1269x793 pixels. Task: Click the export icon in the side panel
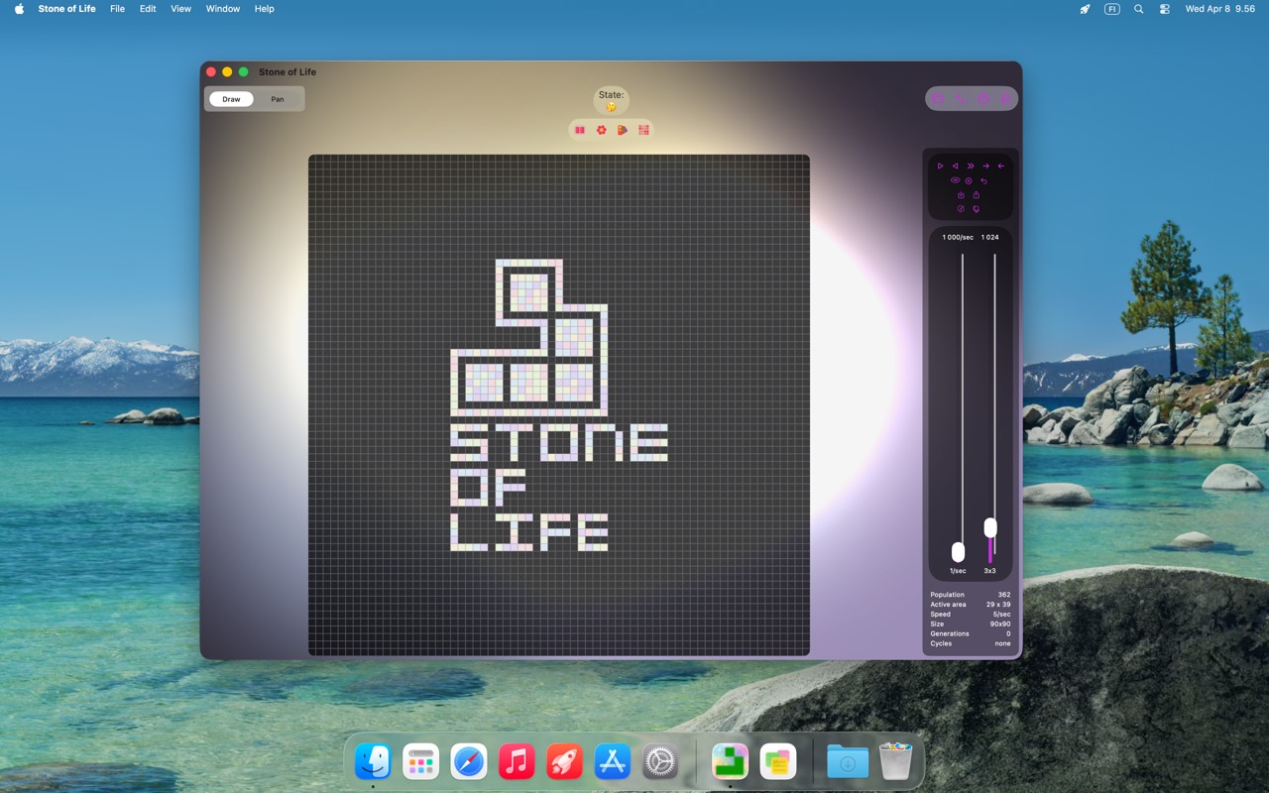976,194
